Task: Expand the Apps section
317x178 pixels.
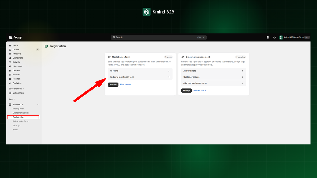Action: point(12,99)
